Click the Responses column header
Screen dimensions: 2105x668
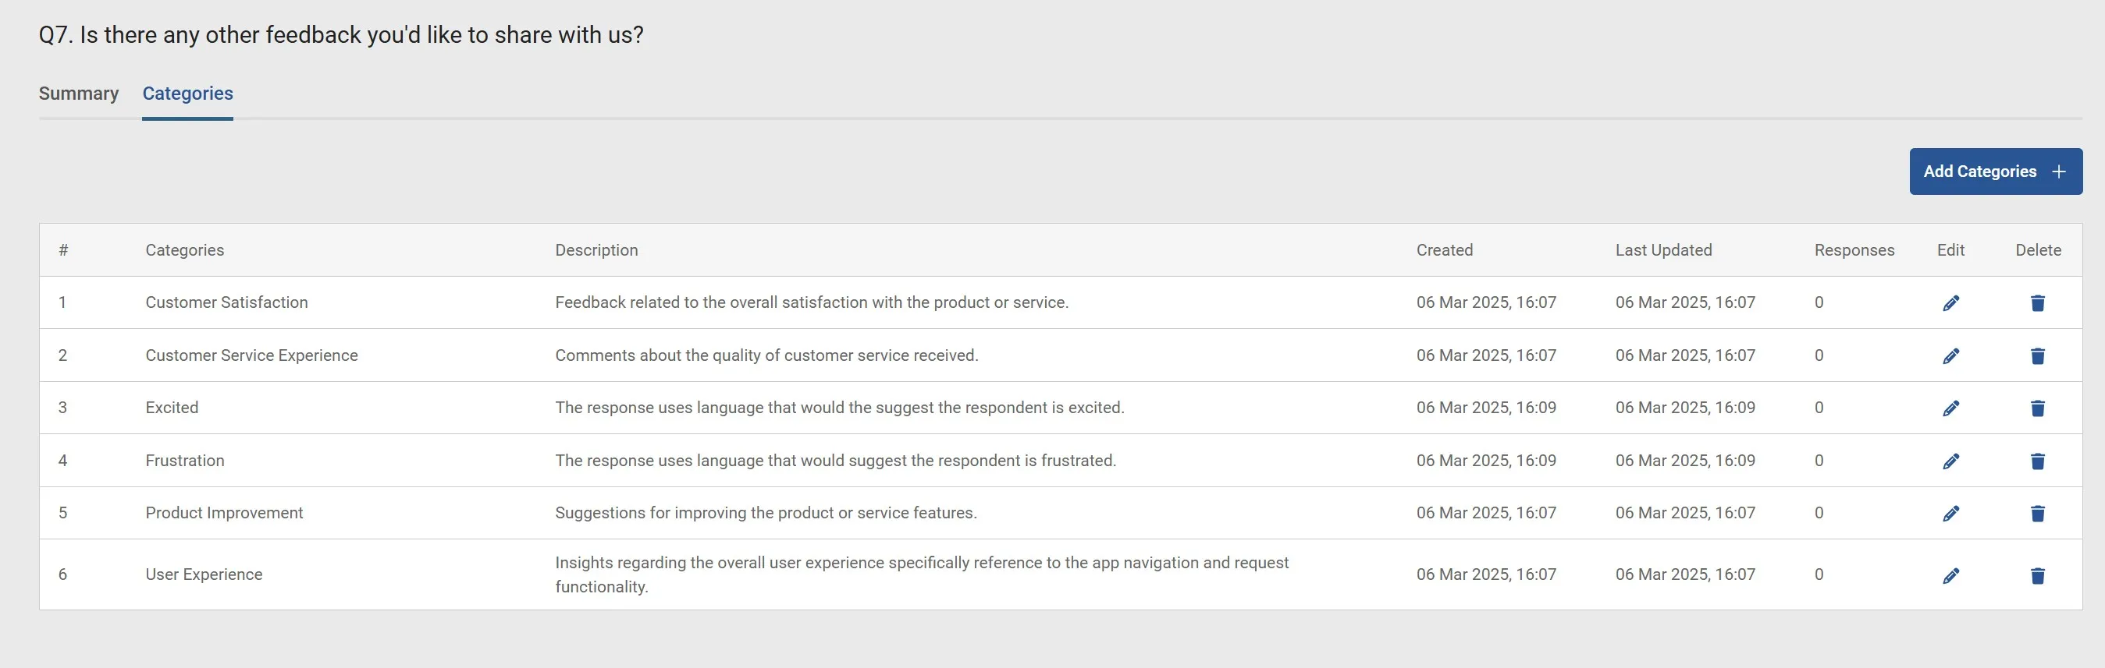(x=1854, y=250)
